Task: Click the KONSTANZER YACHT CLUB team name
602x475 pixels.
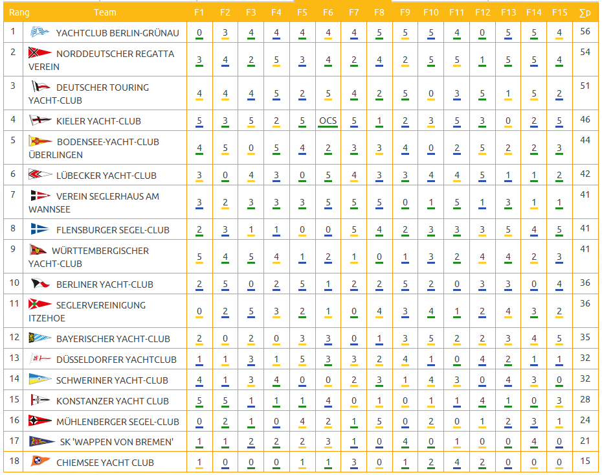Action: 113,401
